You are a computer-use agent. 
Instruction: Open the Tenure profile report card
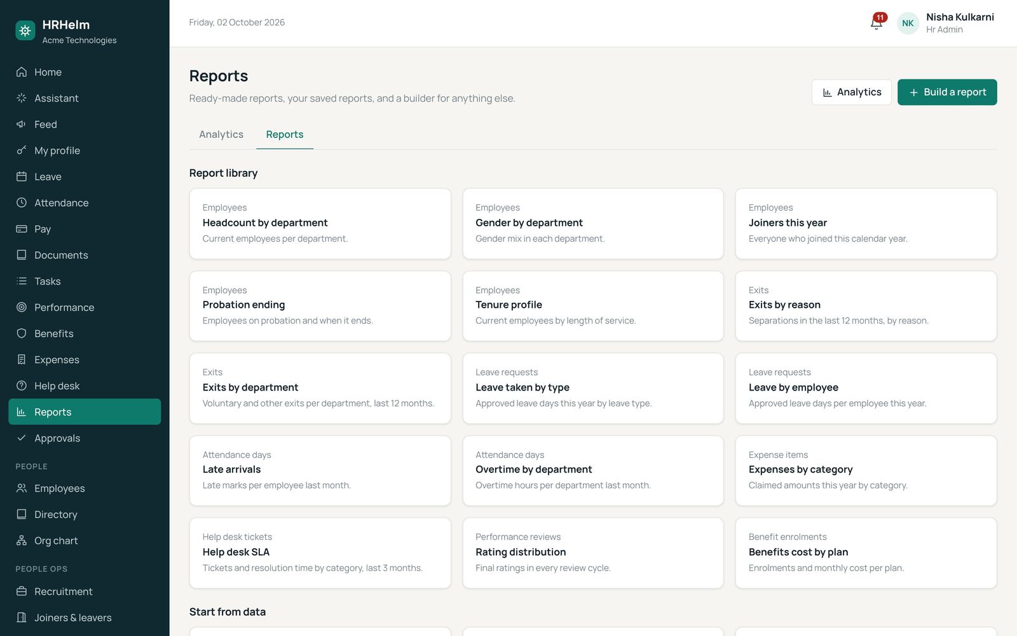coord(593,306)
